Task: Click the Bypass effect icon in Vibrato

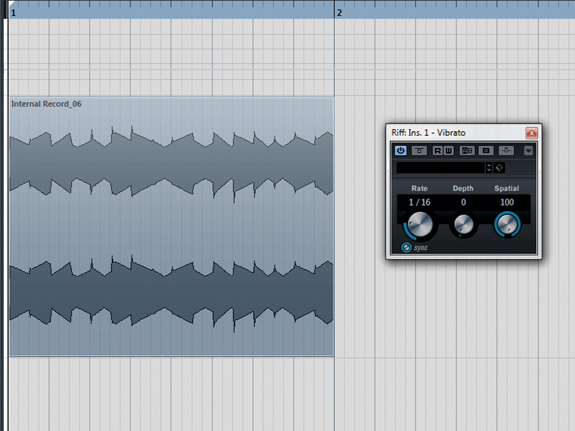Action: click(x=419, y=151)
